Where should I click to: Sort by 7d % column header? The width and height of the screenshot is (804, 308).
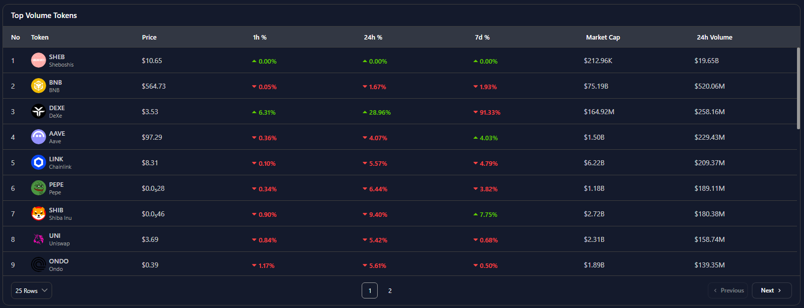tap(482, 38)
